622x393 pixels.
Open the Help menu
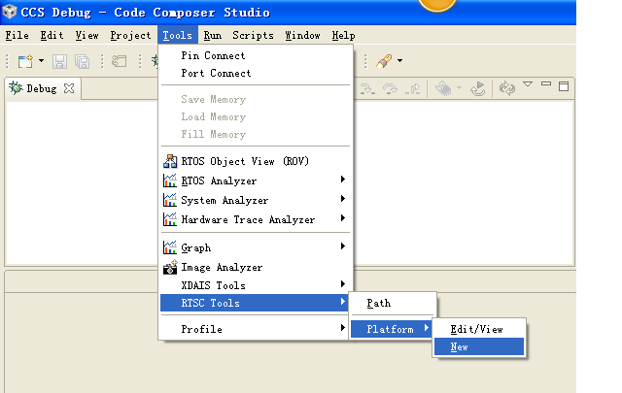tap(343, 35)
